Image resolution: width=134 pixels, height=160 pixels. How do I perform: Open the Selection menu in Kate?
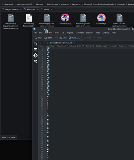coord(49,33)
